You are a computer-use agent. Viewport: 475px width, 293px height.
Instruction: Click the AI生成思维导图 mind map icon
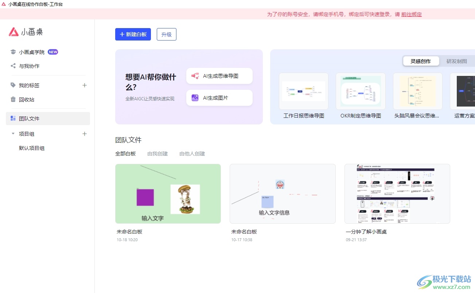195,76
